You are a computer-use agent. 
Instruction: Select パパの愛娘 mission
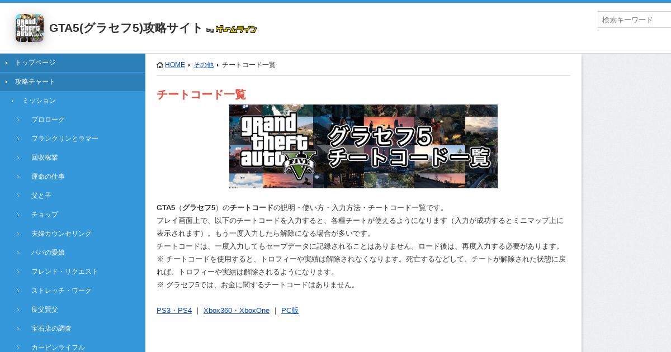pyautogui.click(x=73, y=253)
